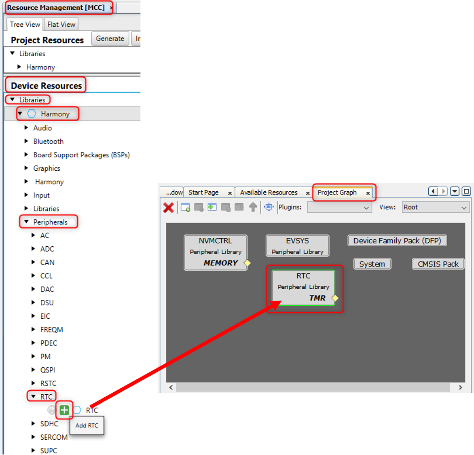
Task: Click the Generate button
Action: (x=110, y=39)
